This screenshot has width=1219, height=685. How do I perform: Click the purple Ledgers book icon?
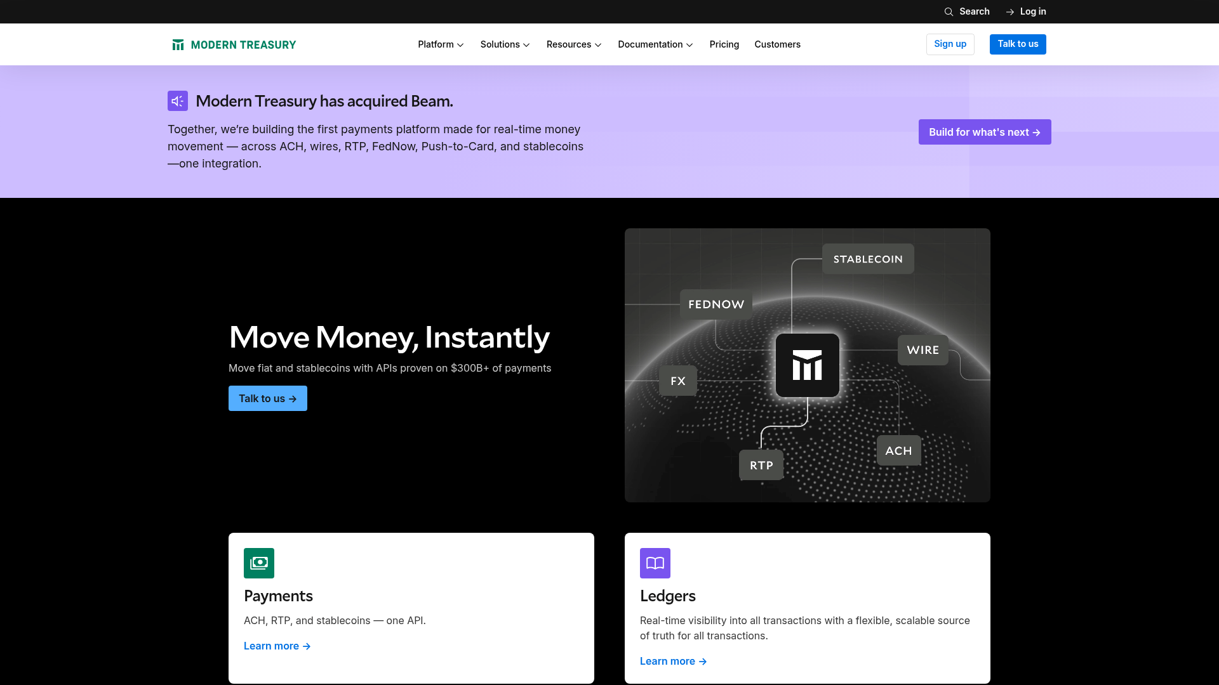pos(655,563)
